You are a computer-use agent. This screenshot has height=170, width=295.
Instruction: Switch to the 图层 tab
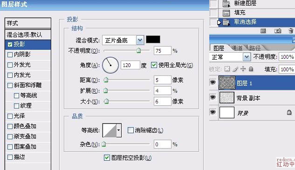[219, 48]
